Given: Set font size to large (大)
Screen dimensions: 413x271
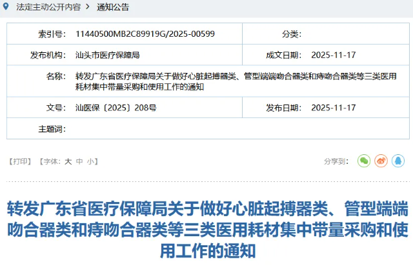Looking at the screenshot, I should 68,161.
